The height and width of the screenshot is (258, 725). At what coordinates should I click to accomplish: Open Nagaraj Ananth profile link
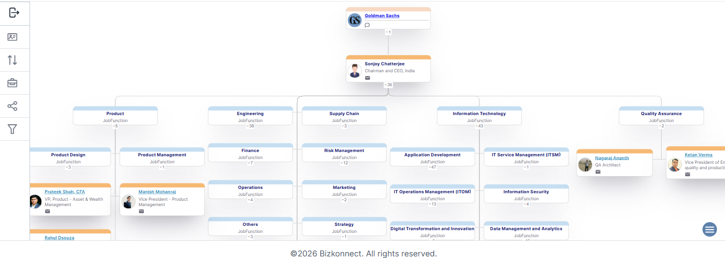(612, 158)
